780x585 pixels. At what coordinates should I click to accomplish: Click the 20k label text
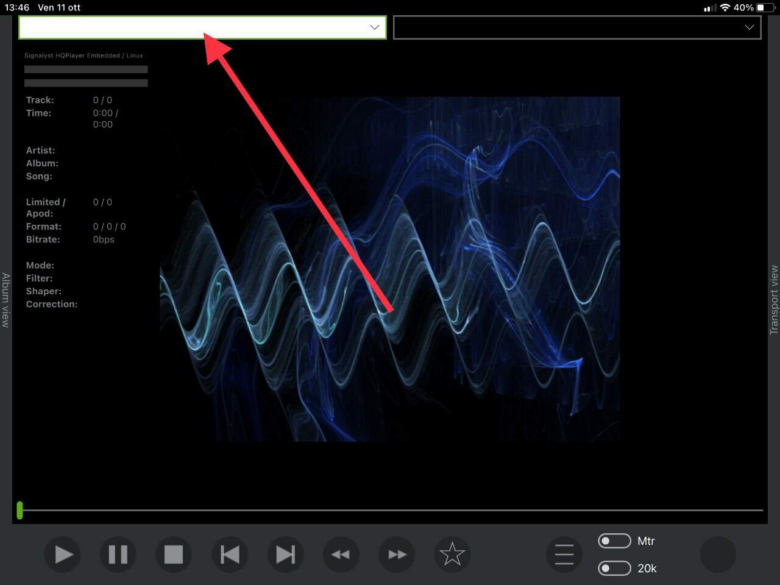point(647,569)
